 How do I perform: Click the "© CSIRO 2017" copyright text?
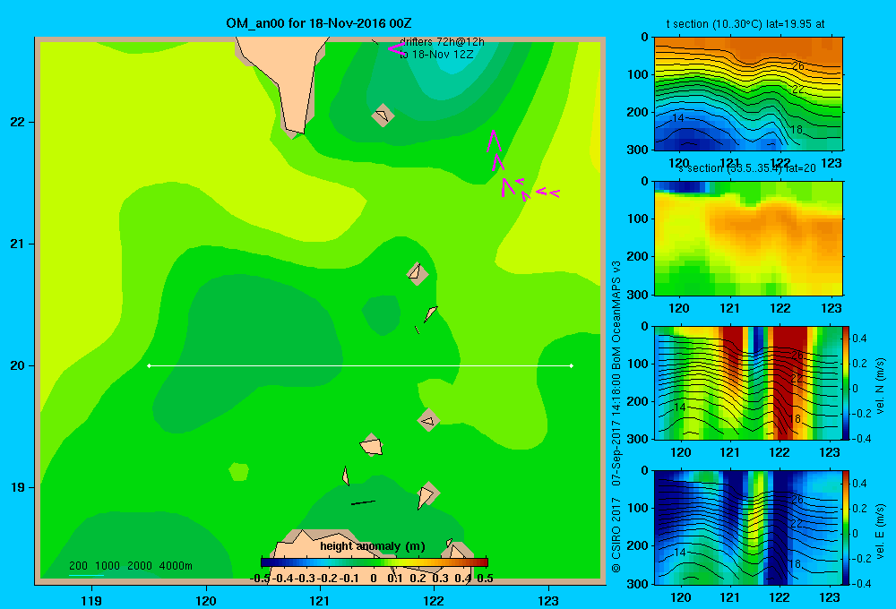click(x=616, y=535)
